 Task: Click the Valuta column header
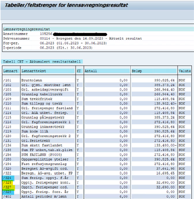(x=184, y=71)
